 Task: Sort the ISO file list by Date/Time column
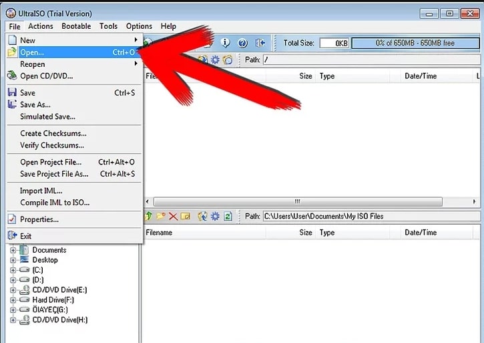(x=435, y=76)
